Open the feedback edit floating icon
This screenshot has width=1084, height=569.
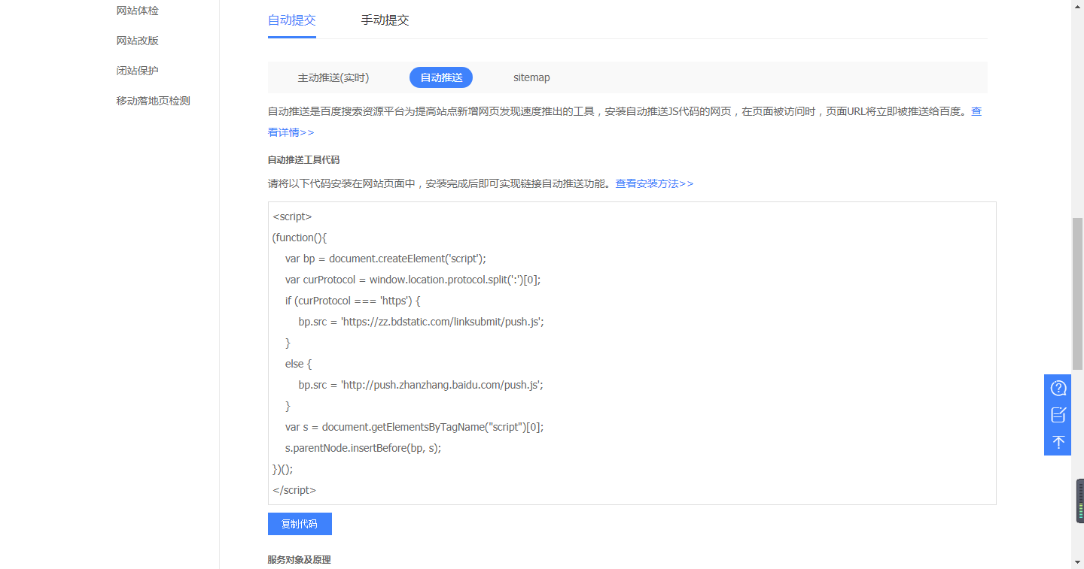click(x=1058, y=415)
